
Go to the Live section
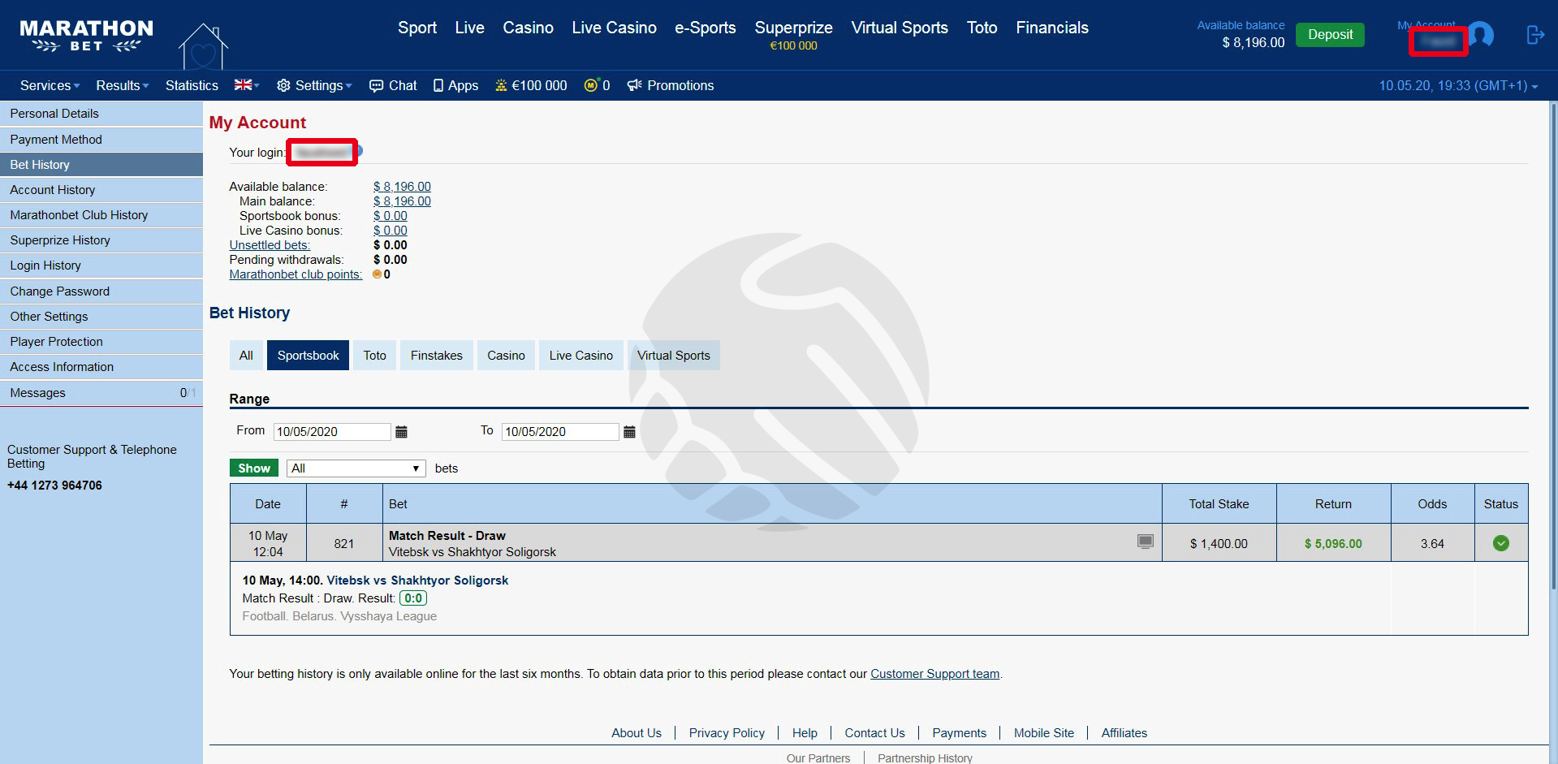coord(469,28)
